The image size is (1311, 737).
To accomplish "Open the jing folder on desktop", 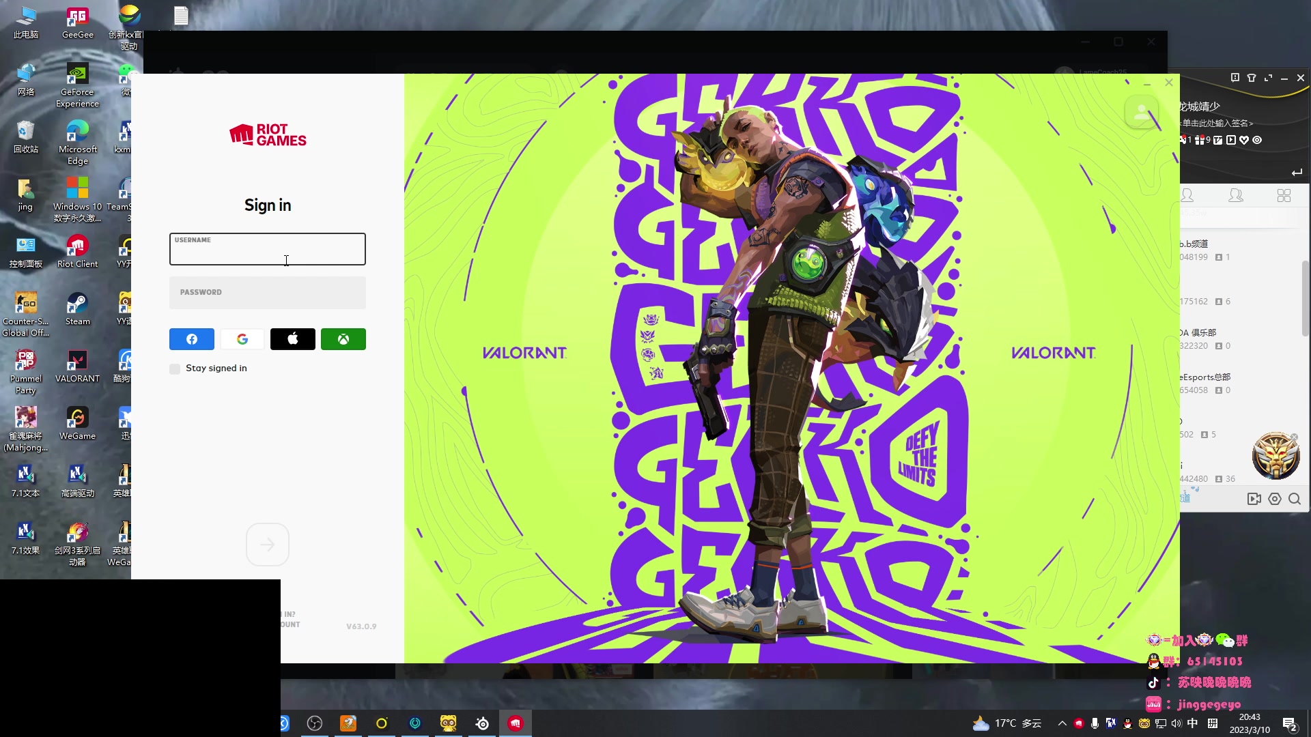I will click(26, 194).
